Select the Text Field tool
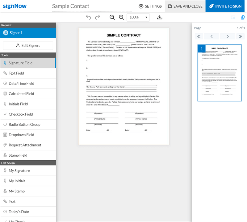 [x=28, y=73]
